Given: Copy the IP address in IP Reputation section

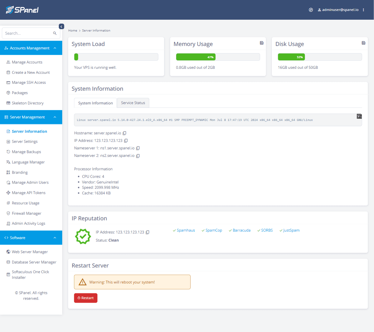Looking at the screenshot, I should pos(147,232).
